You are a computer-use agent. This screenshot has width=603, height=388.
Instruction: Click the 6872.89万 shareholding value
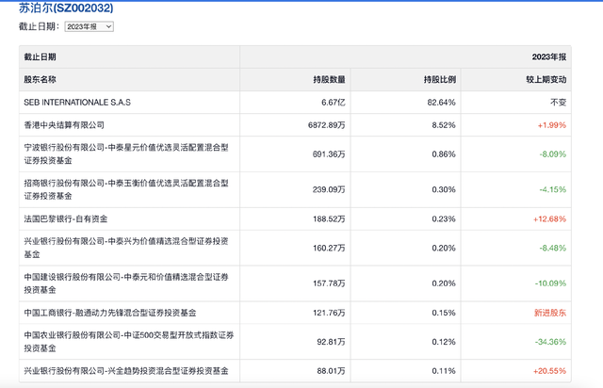(x=327, y=125)
